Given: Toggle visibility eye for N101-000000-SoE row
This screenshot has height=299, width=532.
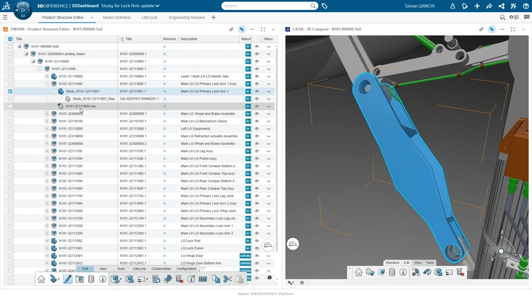Looking at the screenshot, I should tap(257, 47).
